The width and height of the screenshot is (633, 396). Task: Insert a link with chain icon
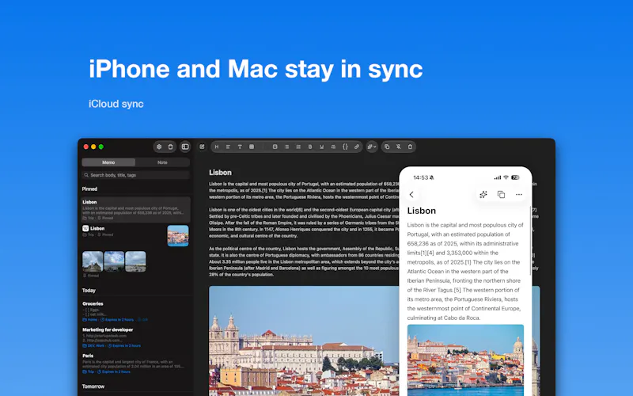click(357, 147)
